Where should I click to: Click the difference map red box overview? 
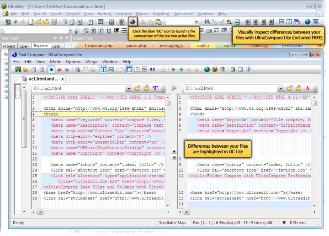coord(18,91)
